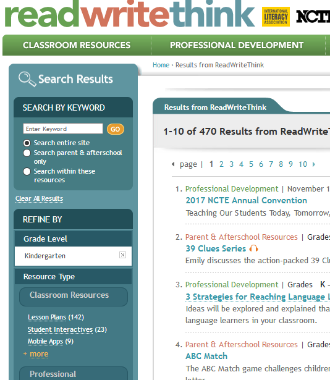Click the Kindergarten filter text
The width and height of the screenshot is (330, 380).
pyautogui.click(x=45, y=256)
